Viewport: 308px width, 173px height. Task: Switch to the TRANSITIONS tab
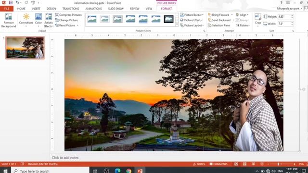[x=71, y=9]
